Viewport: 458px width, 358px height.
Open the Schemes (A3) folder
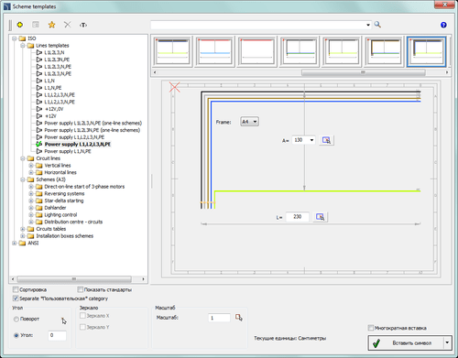[47, 179]
